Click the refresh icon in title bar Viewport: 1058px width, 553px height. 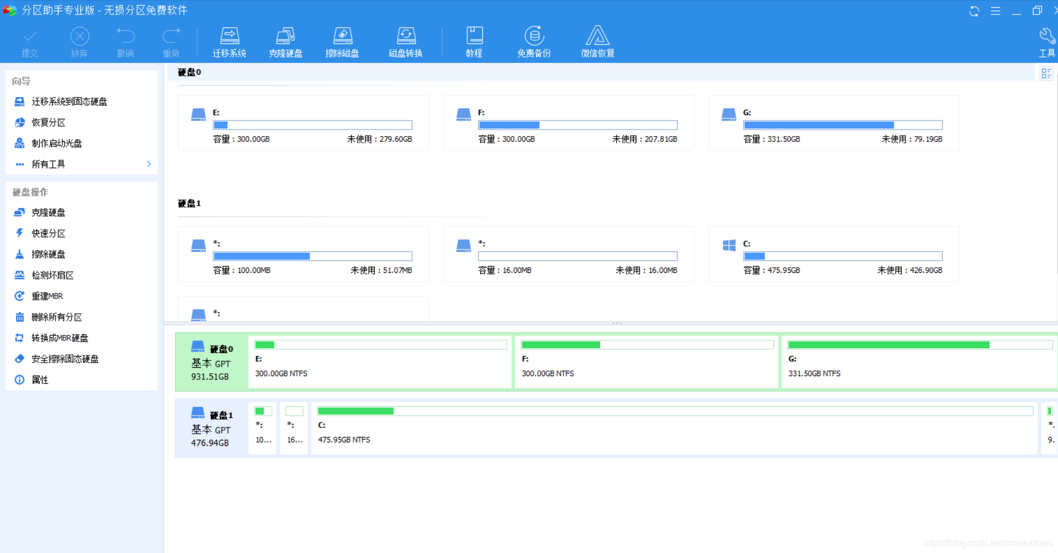pyautogui.click(x=974, y=11)
